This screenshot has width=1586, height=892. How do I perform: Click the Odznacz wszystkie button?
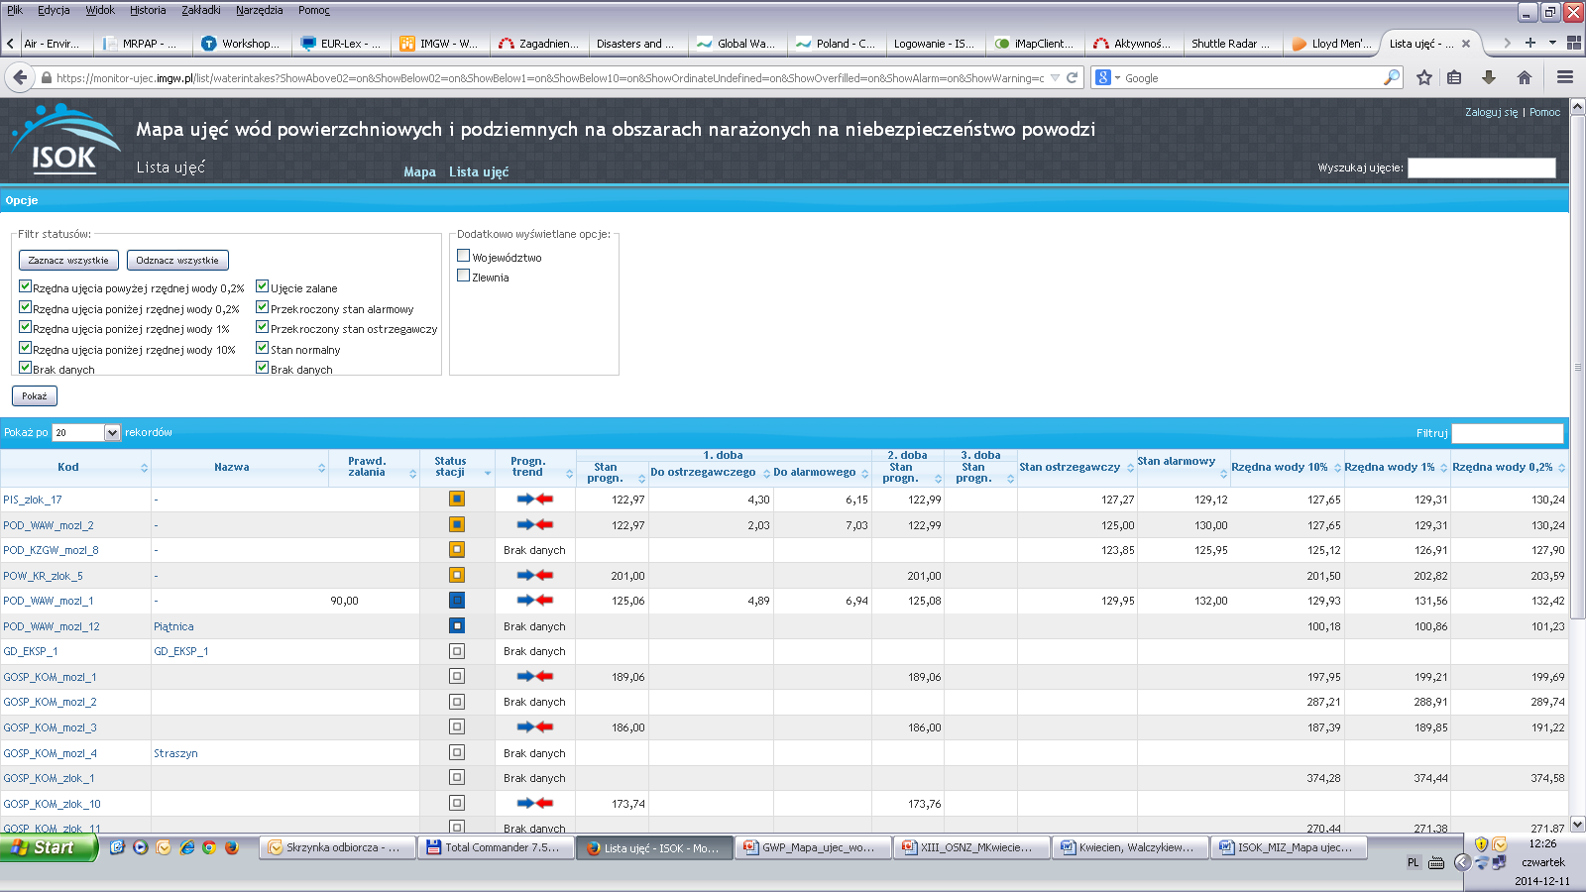[177, 260]
